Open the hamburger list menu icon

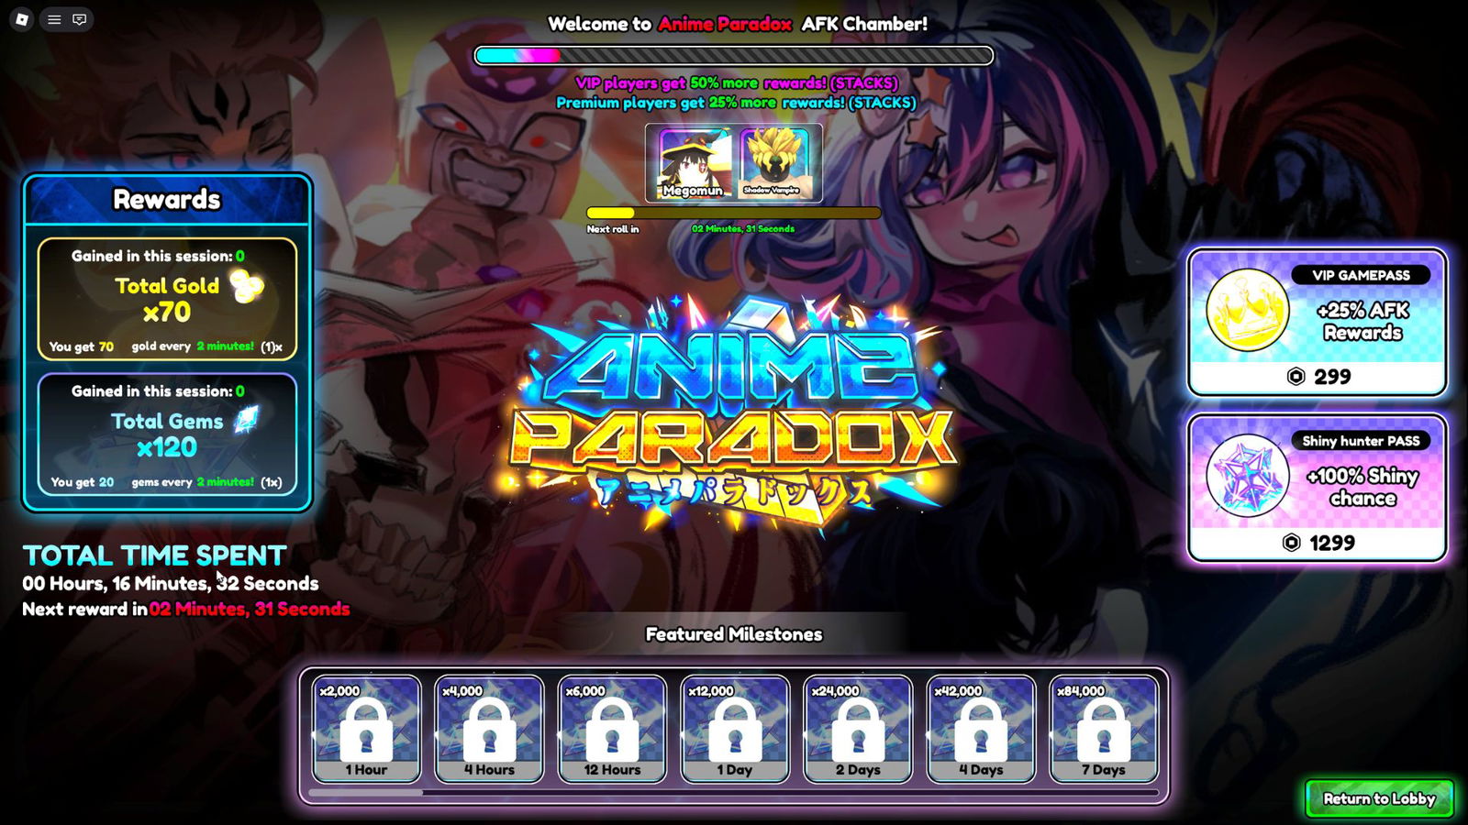pos(54,19)
